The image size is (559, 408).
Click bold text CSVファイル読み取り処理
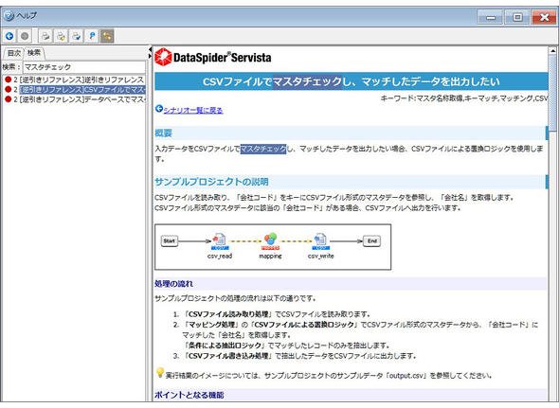[228, 314]
